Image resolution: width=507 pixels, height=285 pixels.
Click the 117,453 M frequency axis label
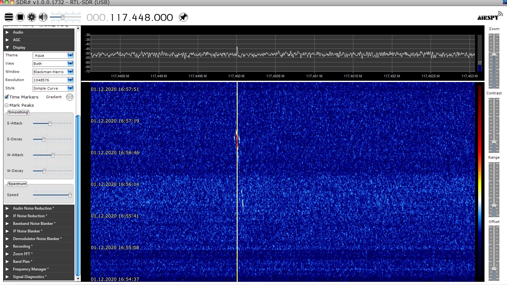[470, 76]
